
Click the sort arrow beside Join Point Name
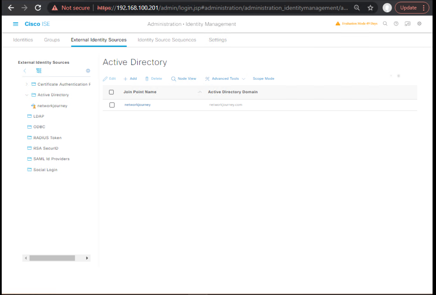tap(200, 92)
